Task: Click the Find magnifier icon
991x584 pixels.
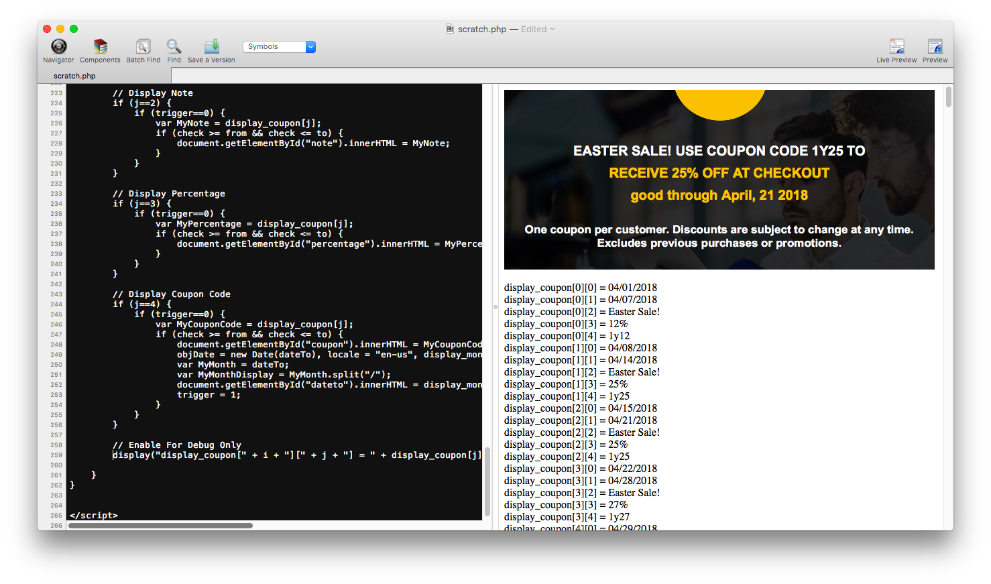Action: point(174,46)
